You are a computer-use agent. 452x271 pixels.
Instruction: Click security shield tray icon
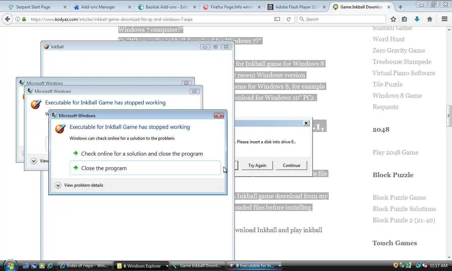pos(396,265)
